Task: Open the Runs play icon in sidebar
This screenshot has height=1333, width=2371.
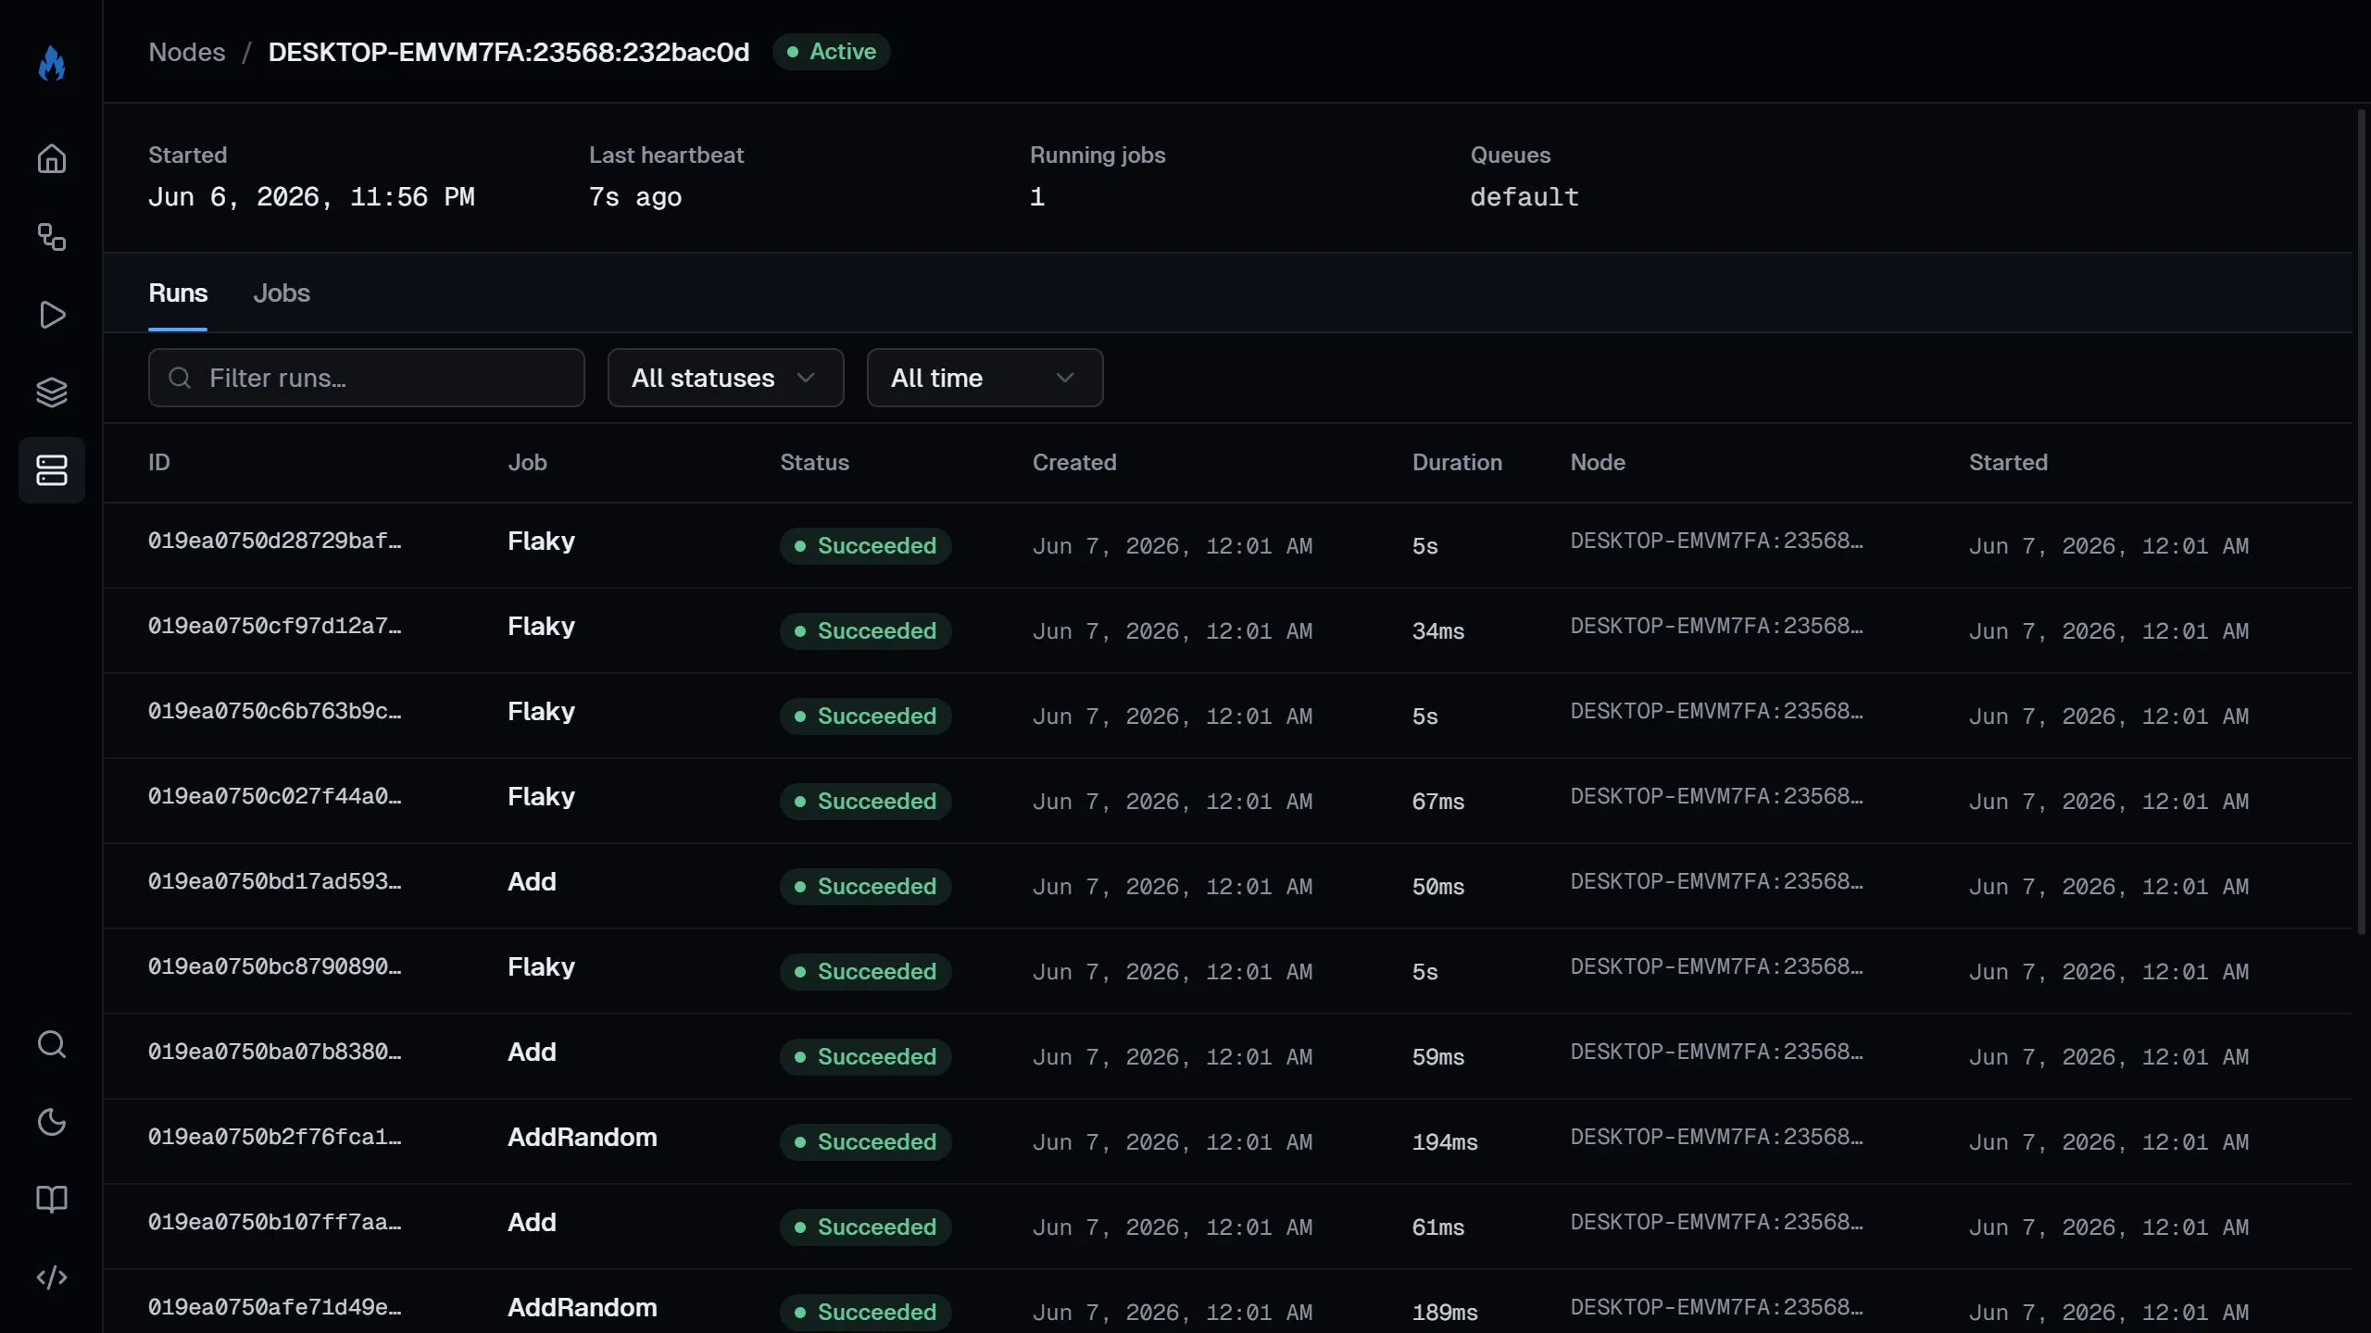Action: [x=52, y=315]
